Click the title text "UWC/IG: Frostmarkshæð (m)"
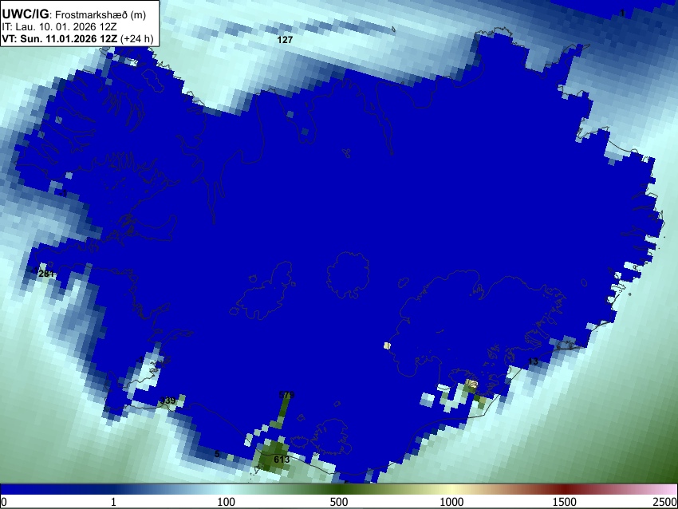The height and width of the screenshot is (509, 678). click(74, 14)
